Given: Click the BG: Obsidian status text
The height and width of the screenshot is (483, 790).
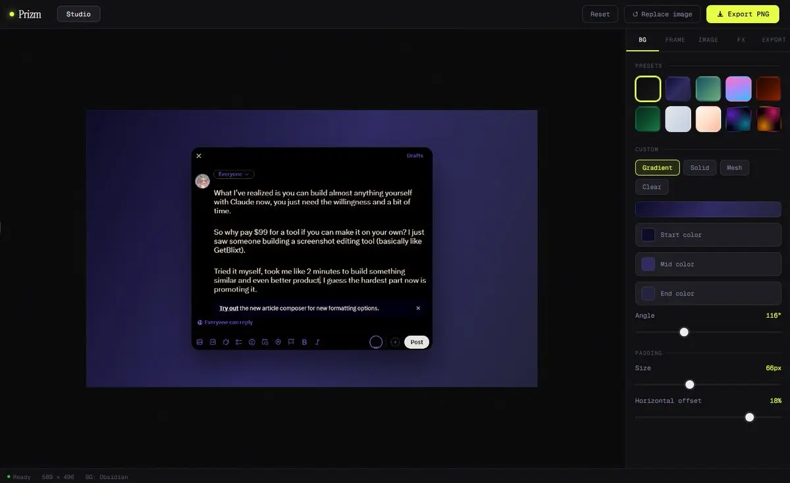Looking at the screenshot, I should click(107, 477).
